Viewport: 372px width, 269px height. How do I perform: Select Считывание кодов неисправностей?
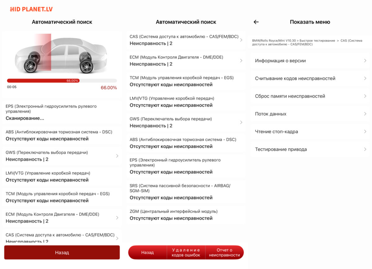click(310, 78)
